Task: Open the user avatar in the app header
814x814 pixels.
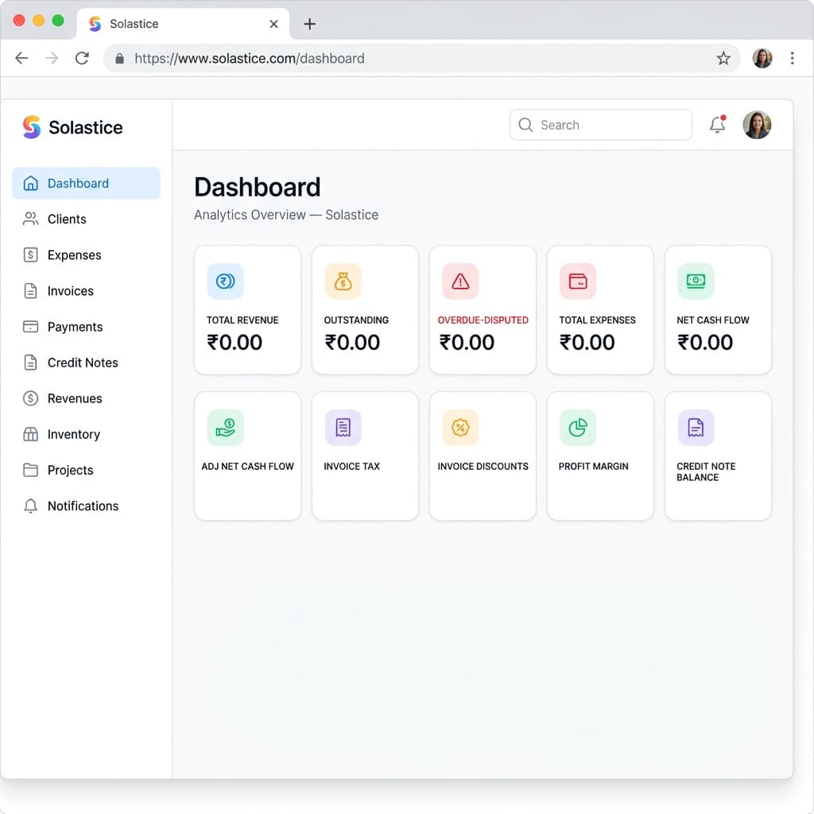Action: [757, 125]
